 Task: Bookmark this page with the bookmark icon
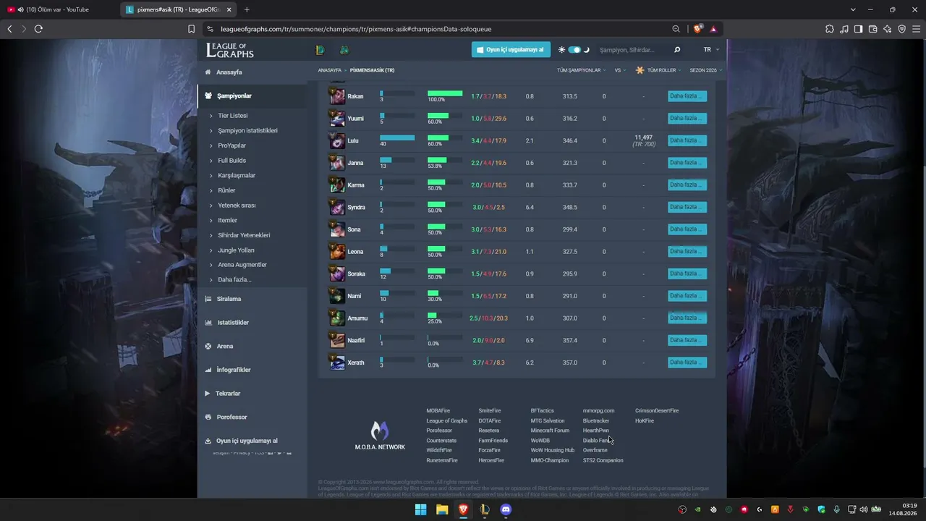(x=191, y=29)
